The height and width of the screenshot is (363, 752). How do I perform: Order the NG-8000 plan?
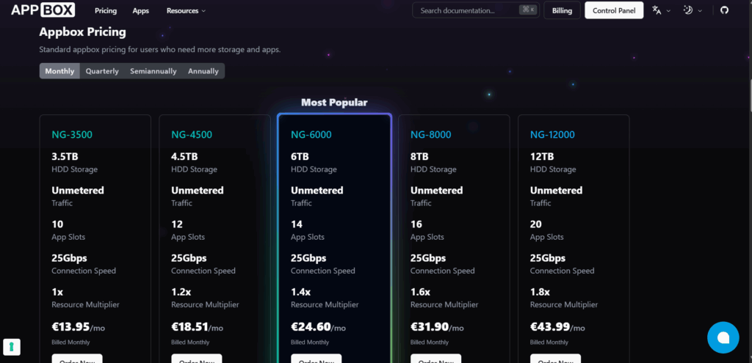point(436,359)
